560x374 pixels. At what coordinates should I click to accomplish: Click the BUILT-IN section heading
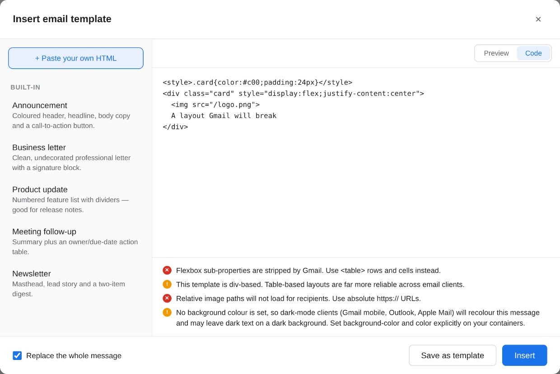25,87
